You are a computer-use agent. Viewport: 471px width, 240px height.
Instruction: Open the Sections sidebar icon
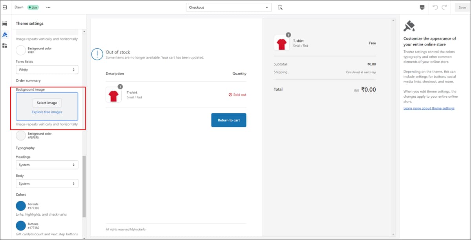point(5,24)
